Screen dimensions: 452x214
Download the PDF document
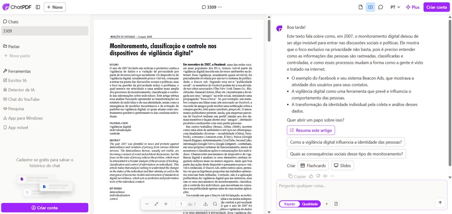205,204
